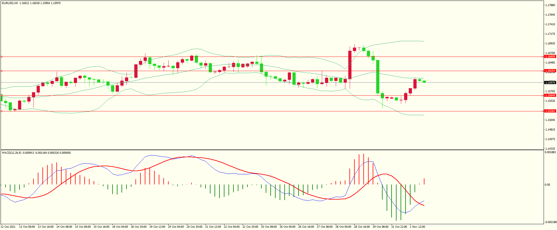Click the 1.17175 price axis label

click(x=550, y=34)
